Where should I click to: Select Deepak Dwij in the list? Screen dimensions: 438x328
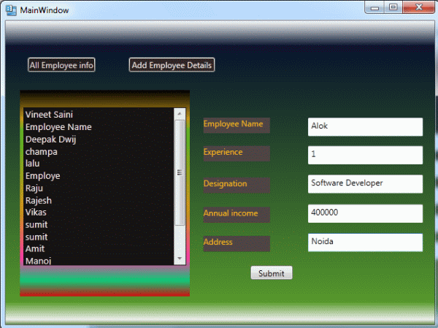(99, 140)
